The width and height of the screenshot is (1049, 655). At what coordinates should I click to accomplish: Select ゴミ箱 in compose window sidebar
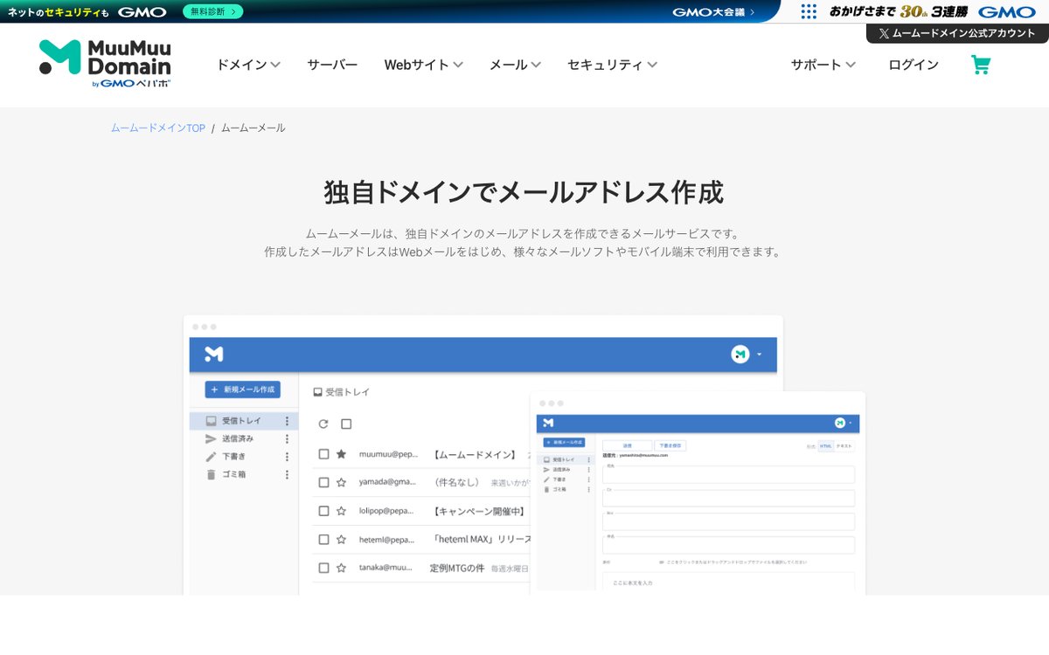click(566, 489)
